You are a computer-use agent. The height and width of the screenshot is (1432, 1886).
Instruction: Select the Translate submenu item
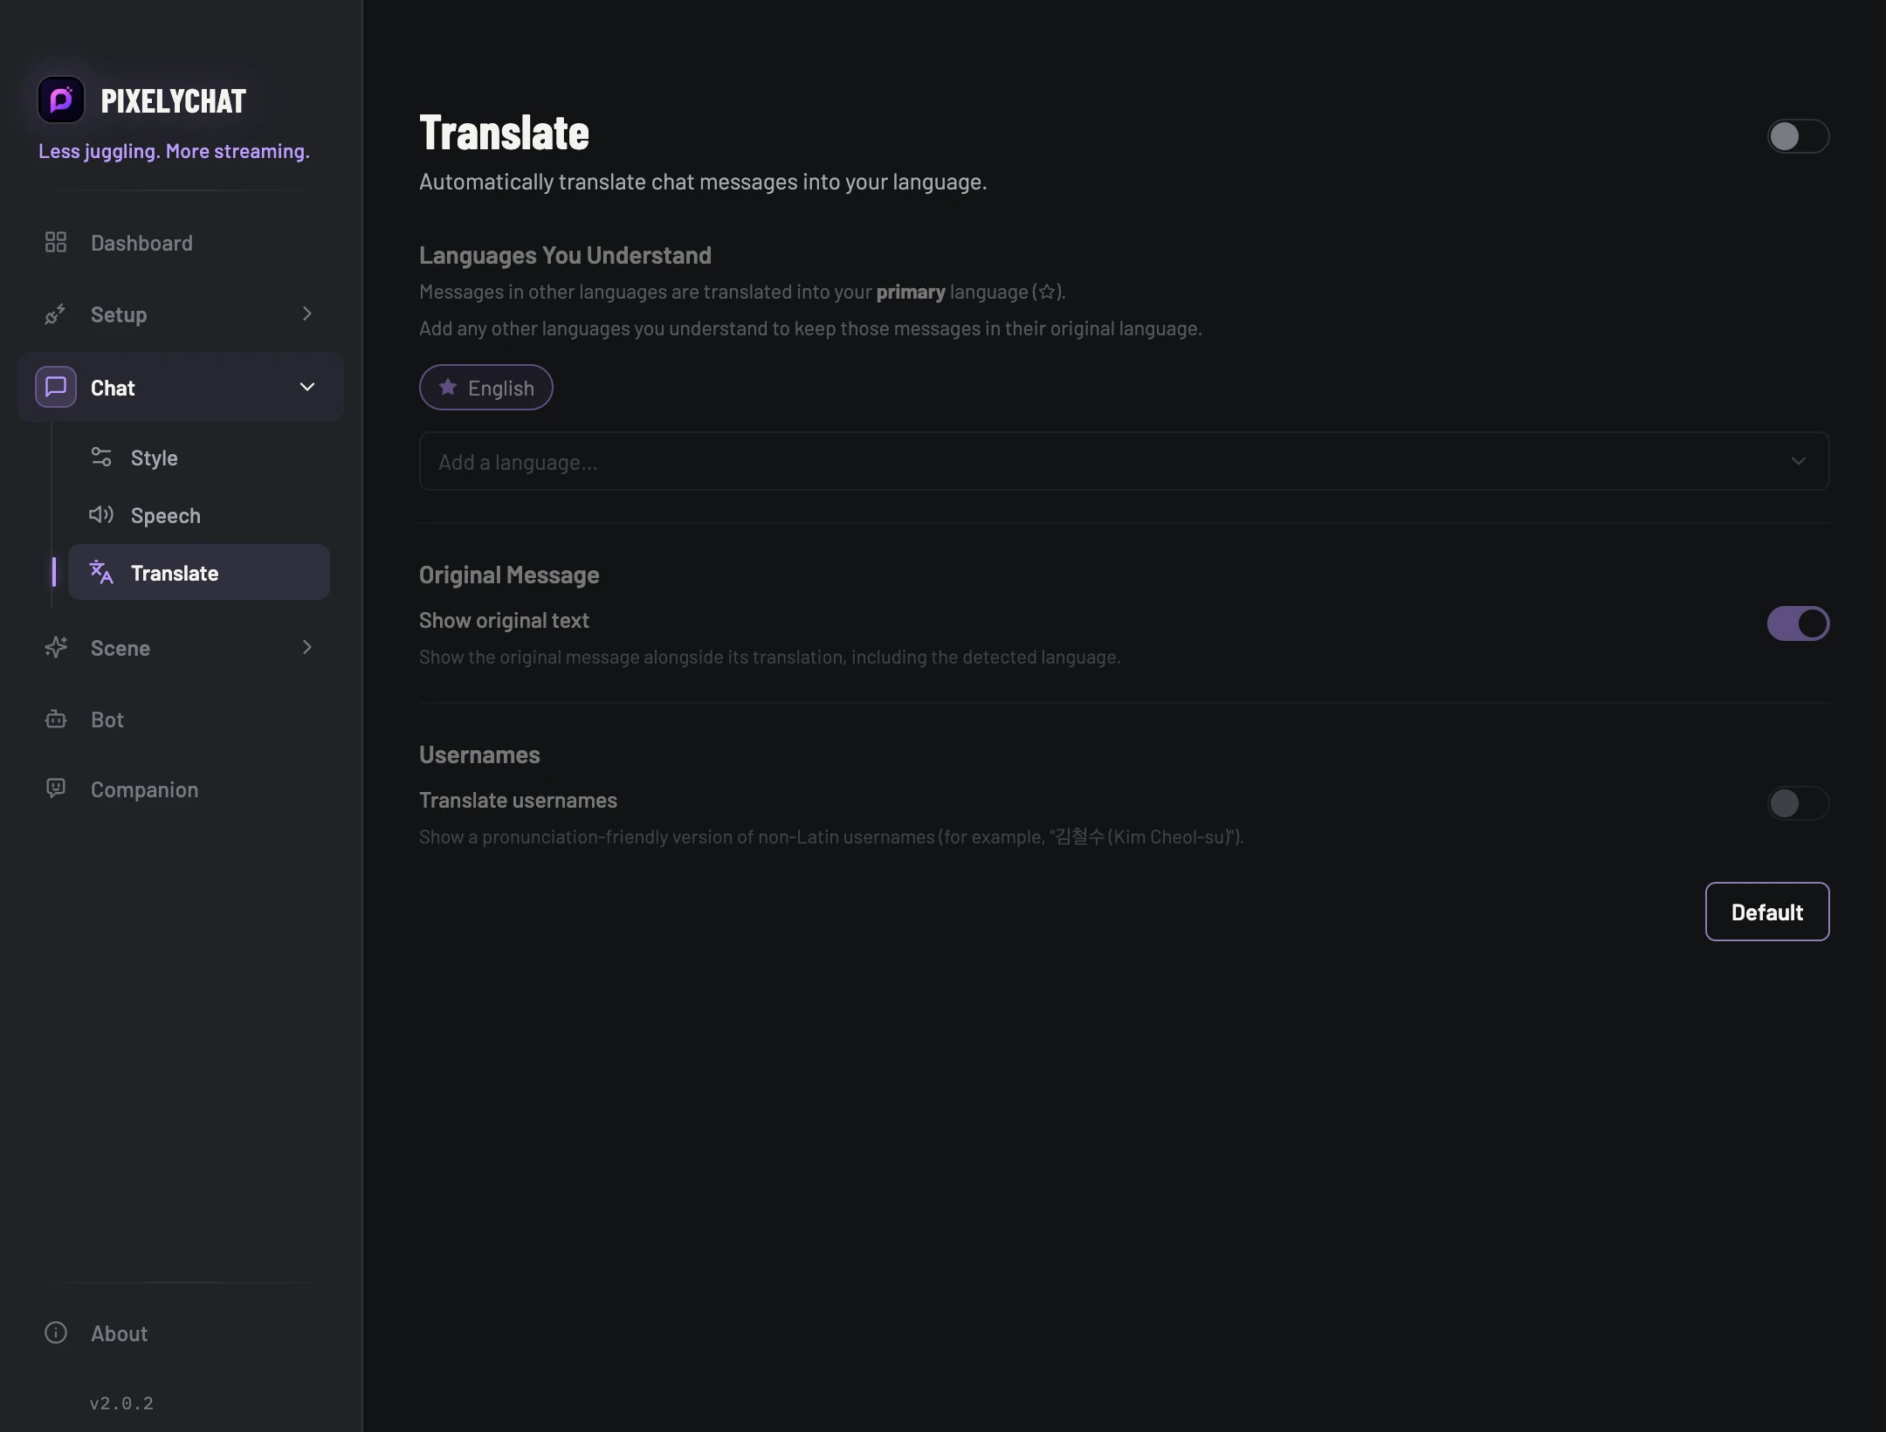coord(199,572)
